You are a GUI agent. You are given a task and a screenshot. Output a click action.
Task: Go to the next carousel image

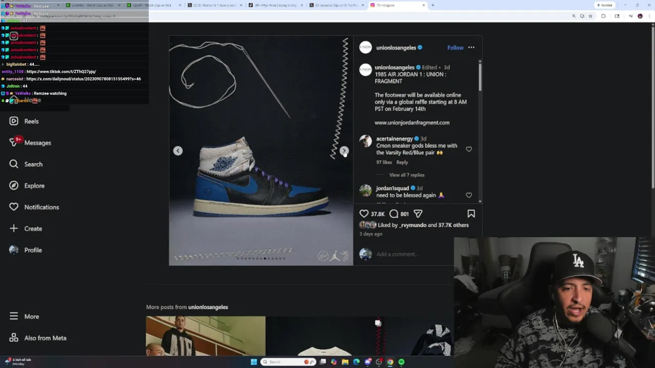pyautogui.click(x=344, y=151)
